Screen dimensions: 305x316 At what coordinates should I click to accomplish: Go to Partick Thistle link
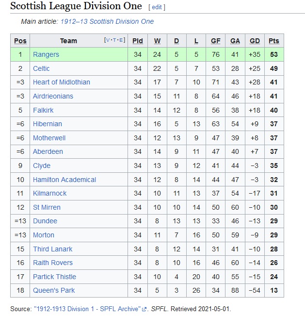click(55, 277)
